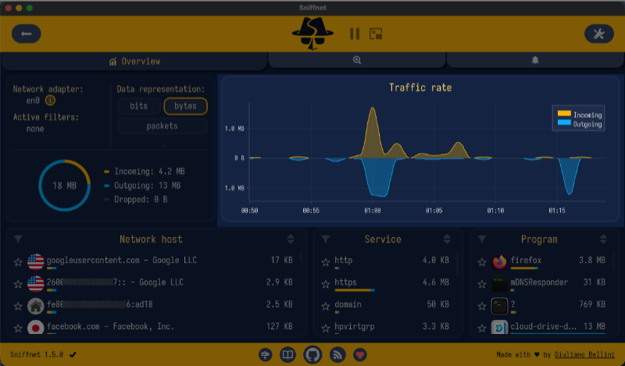Click the Network host list scrollbar
This screenshot has width=625, height=366.
coord(301,256)
